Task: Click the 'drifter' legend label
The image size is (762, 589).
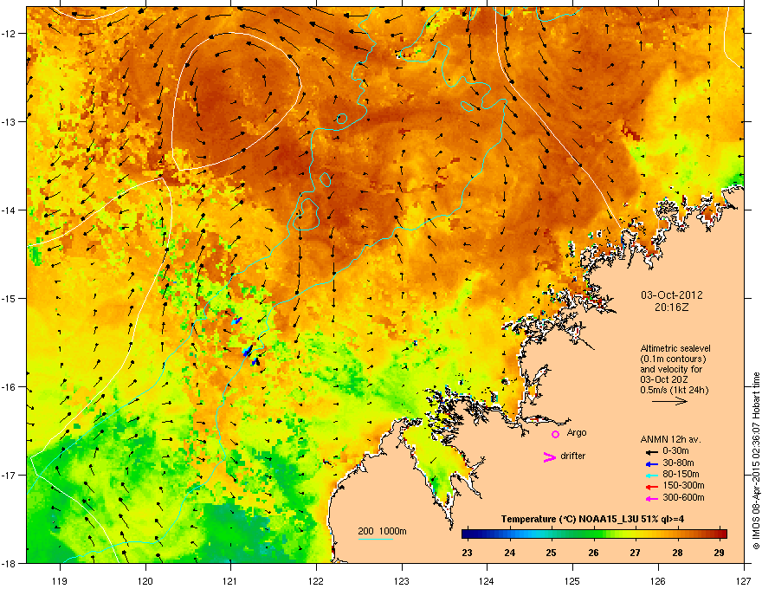Action: click(x=573, y=456)
